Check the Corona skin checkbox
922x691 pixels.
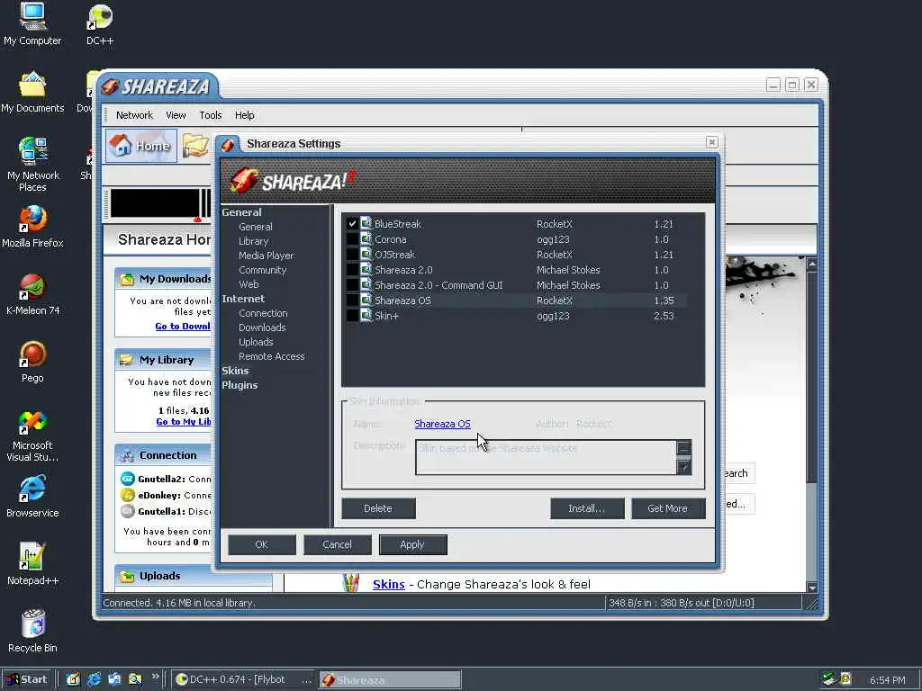coord(352,239)
